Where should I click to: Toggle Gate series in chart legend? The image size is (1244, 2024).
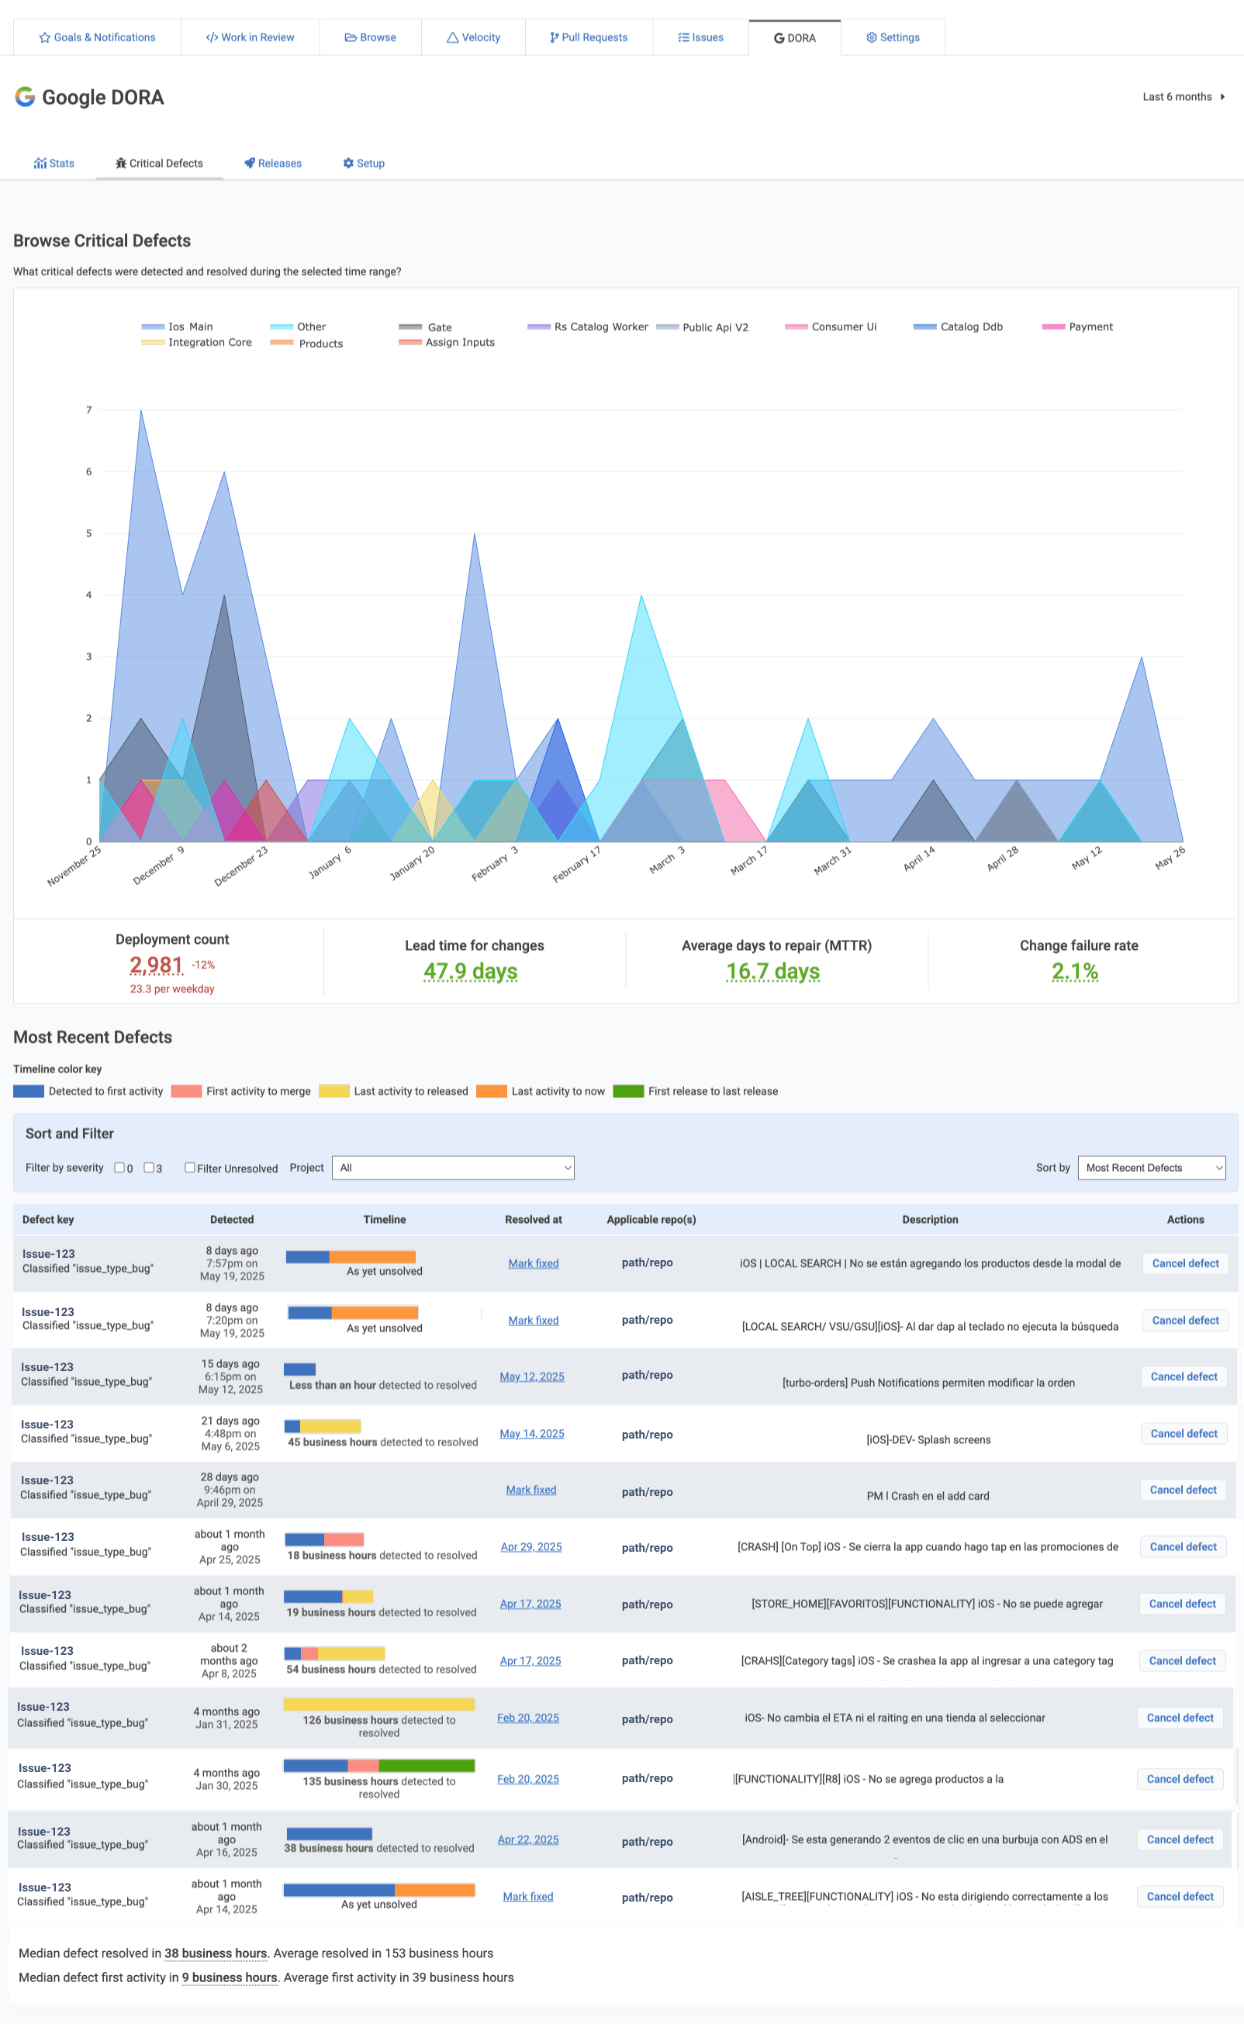[x=425, y=327]
